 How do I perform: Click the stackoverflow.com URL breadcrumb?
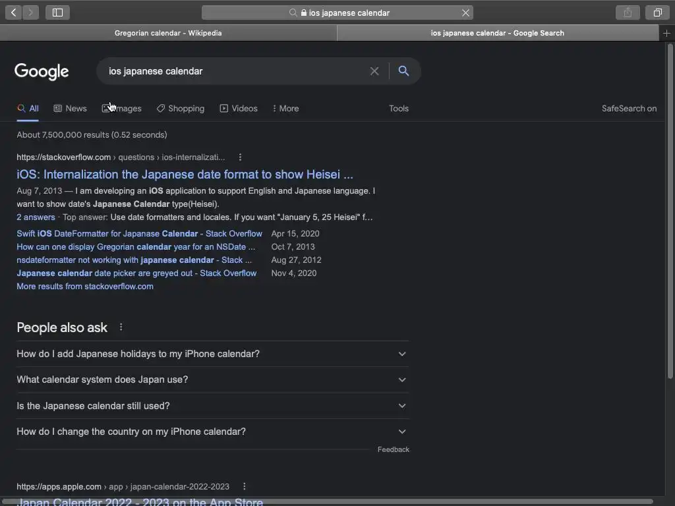click(x=121, y=157)
